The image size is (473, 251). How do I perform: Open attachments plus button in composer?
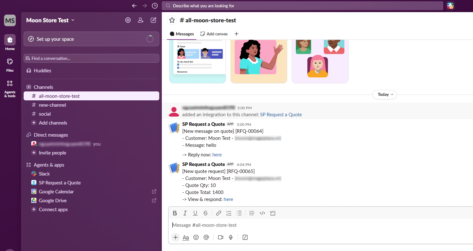click(176, 237)
